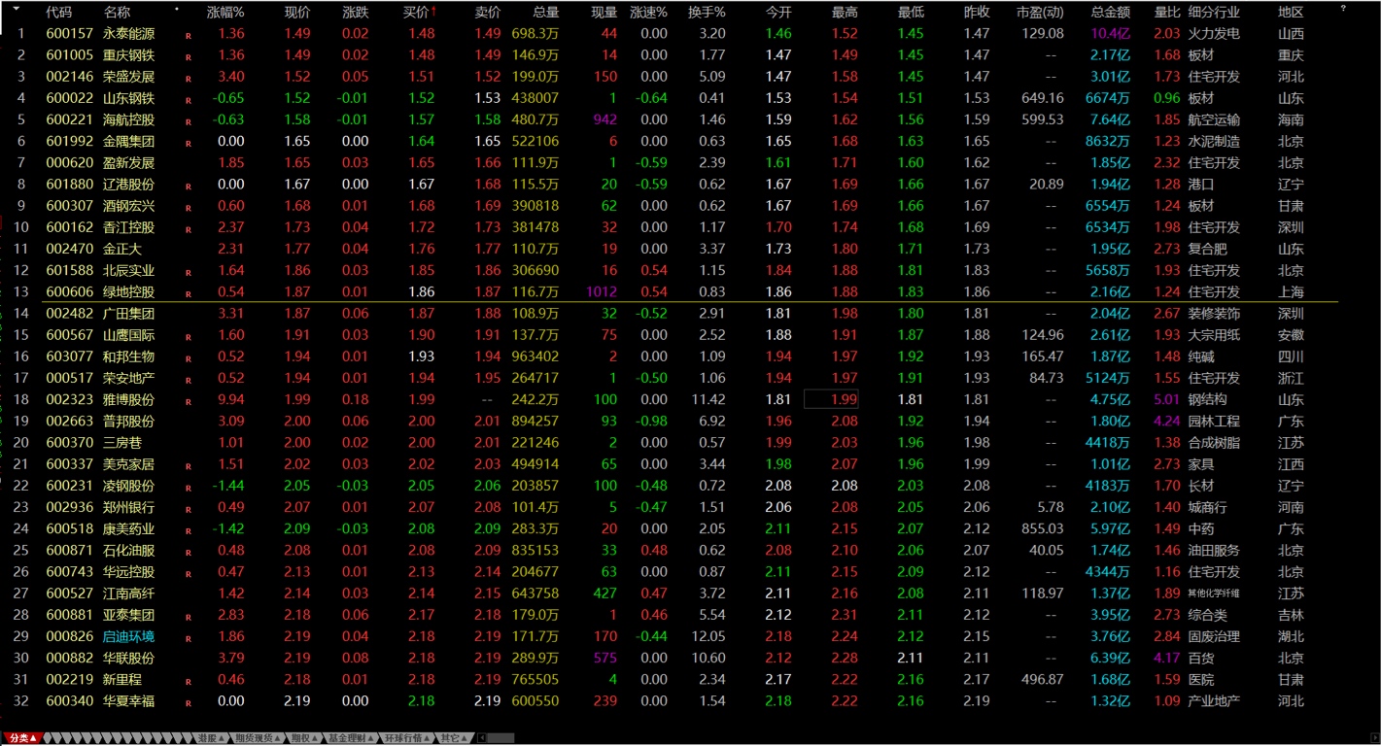
Task: Sort by the 细分行业 column header
Action: 1214,12
